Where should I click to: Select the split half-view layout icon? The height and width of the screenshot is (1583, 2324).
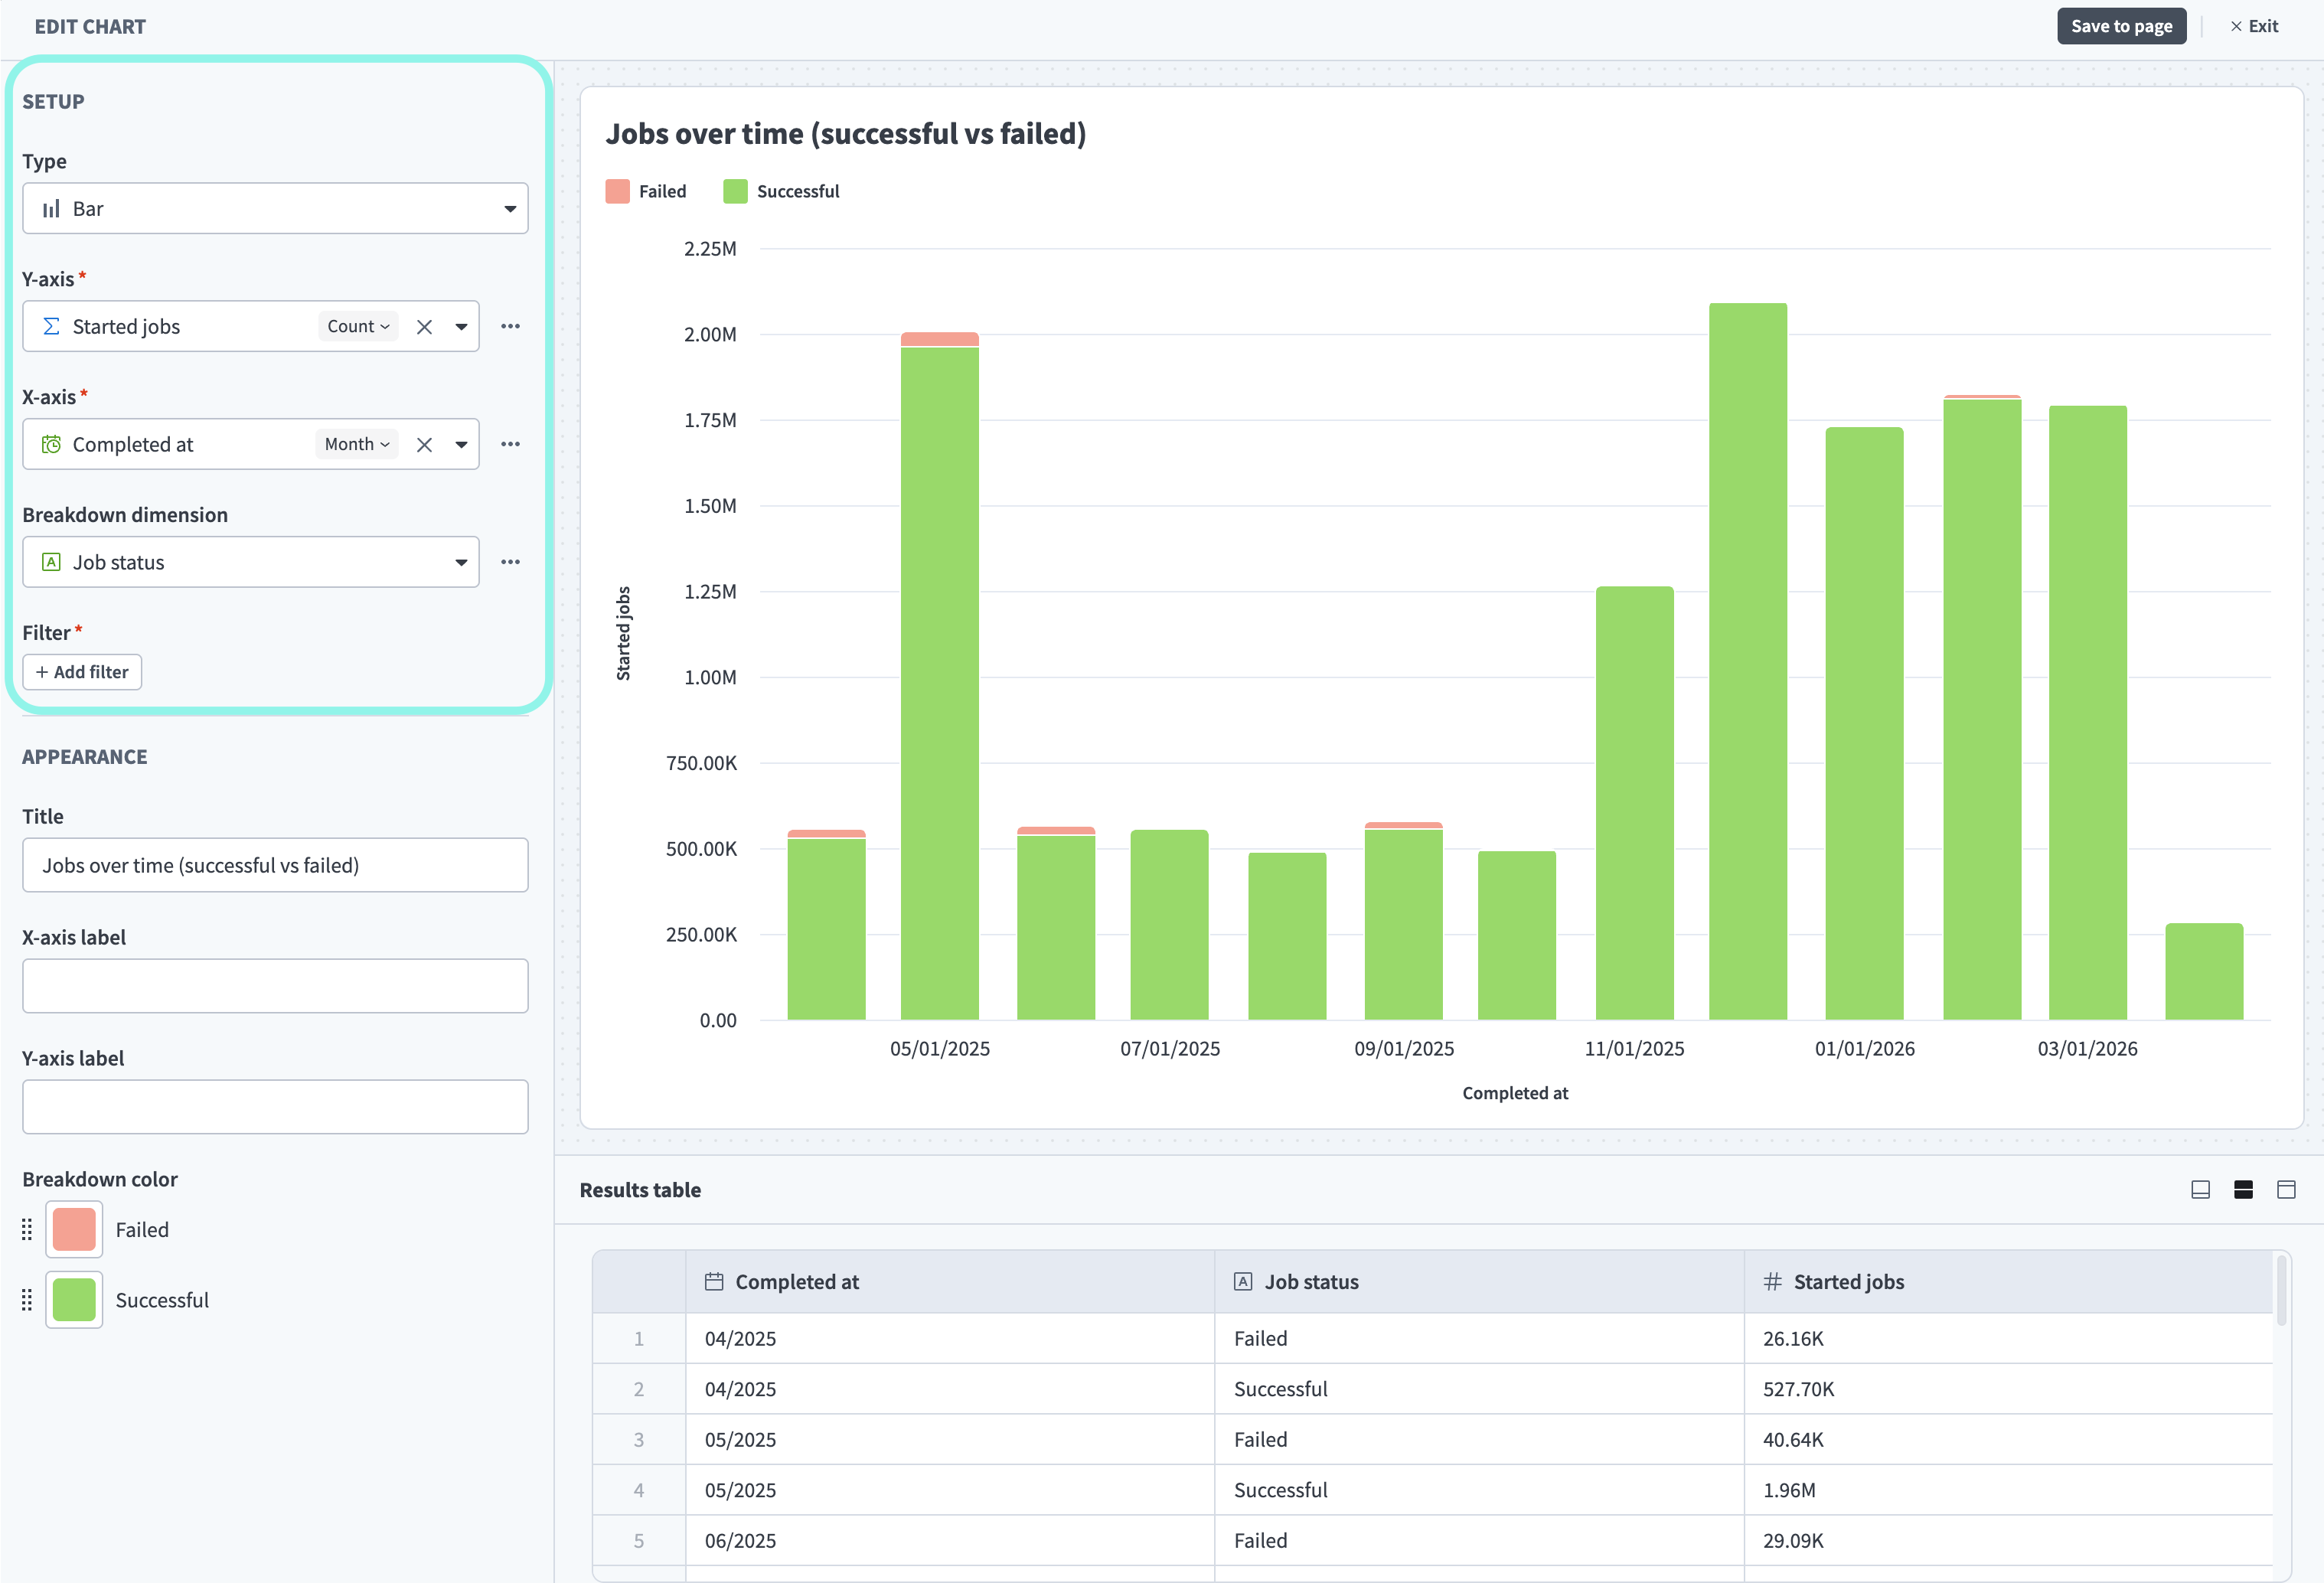point(2243,1190)
